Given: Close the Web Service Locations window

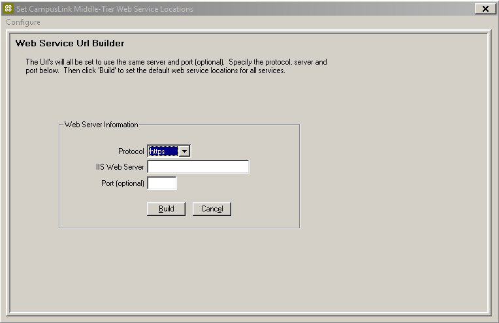Looking at the screenshot, I should coord(485,9).
